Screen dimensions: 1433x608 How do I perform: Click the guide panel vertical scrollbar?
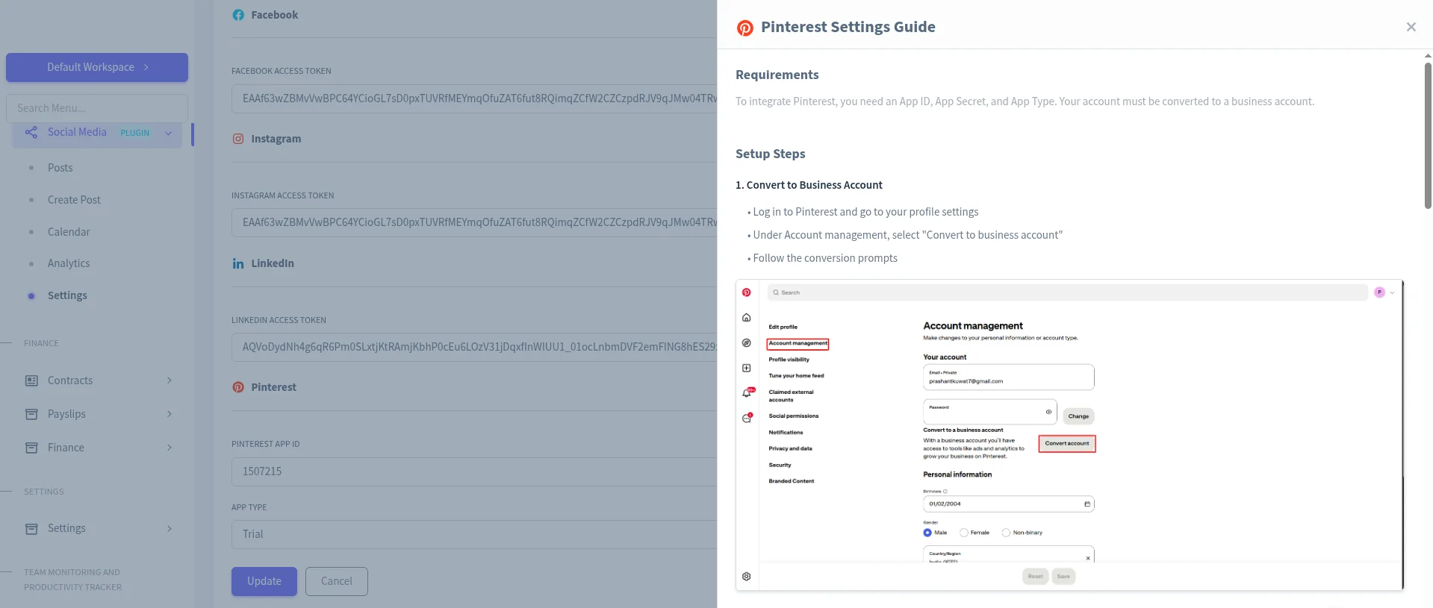tap(1427, 134)
